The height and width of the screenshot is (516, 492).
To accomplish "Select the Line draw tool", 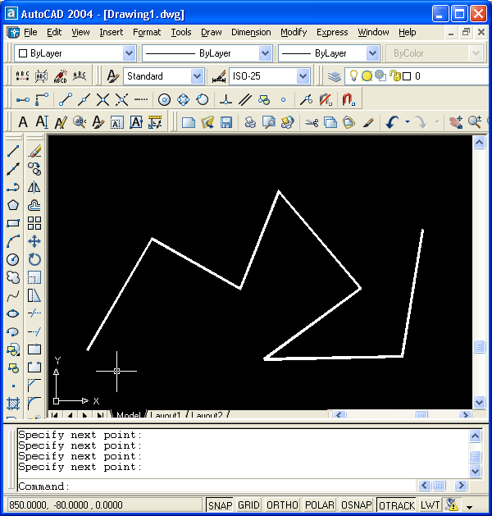I will tap(13, 151).
